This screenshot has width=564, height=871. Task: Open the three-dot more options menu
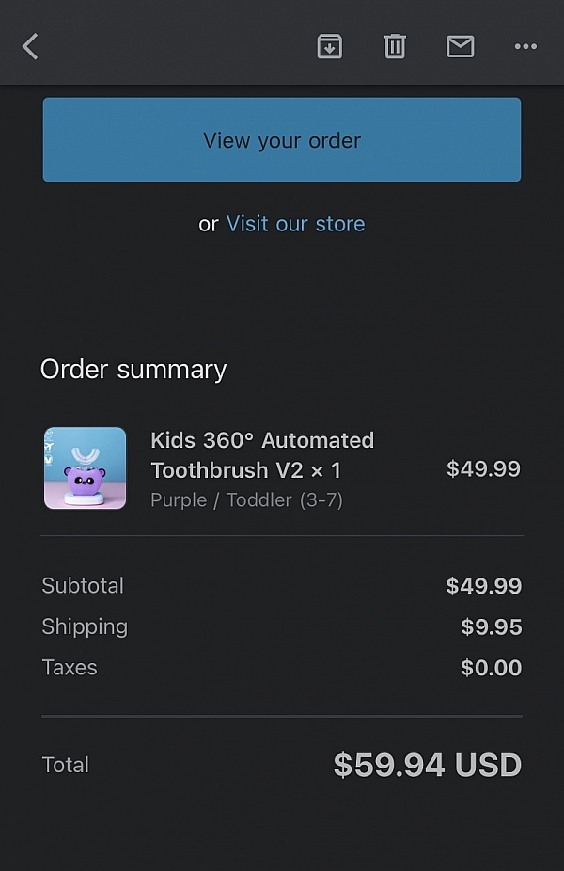click(x=525, y=46)
